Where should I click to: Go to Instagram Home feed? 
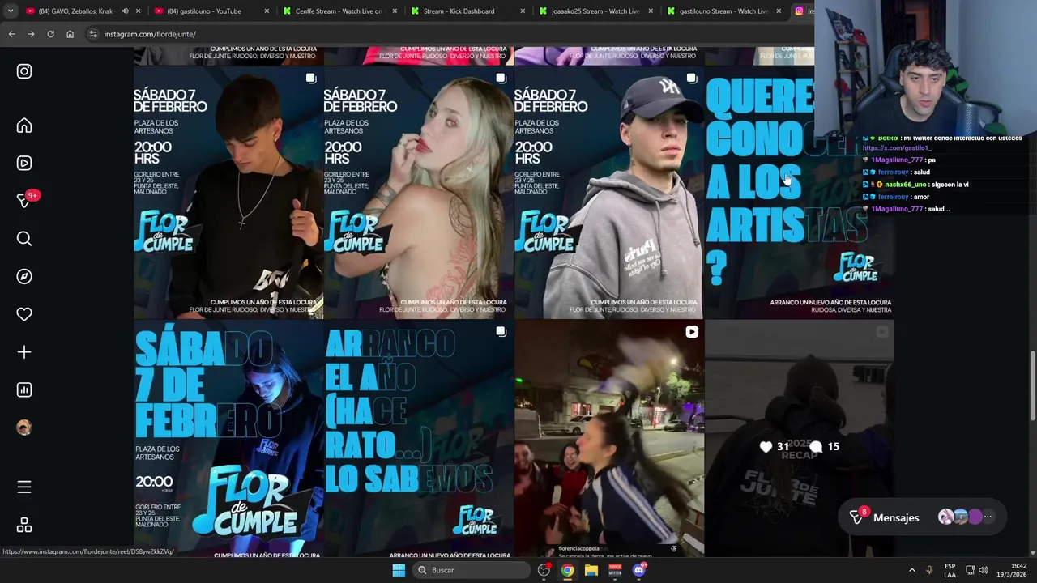[x=24, y=126]
